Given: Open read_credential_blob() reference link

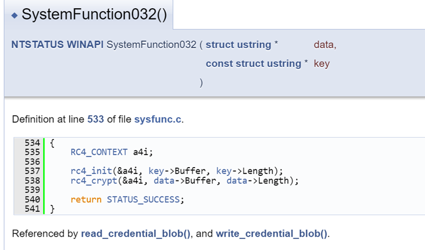Looking at the screenshot, I should (136, 234).
